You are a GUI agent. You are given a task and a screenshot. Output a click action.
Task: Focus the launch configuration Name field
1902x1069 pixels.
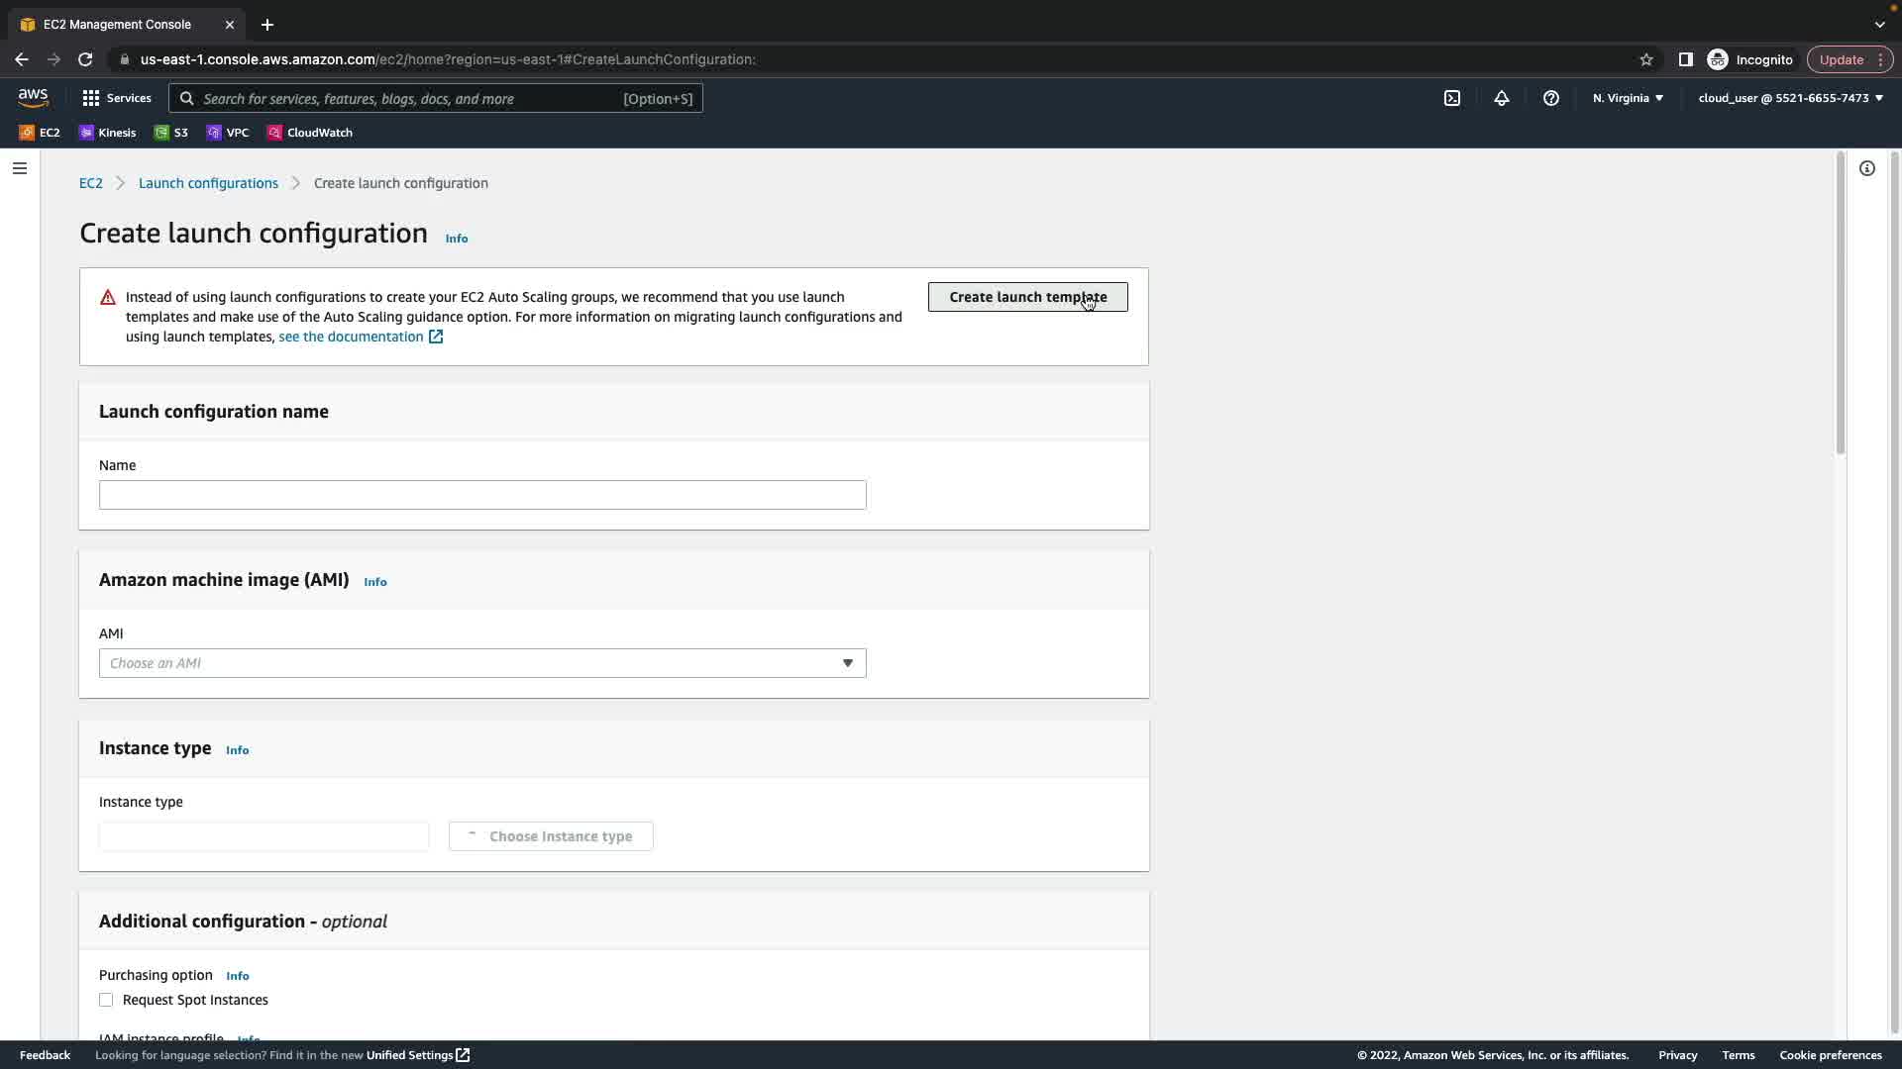482,495
